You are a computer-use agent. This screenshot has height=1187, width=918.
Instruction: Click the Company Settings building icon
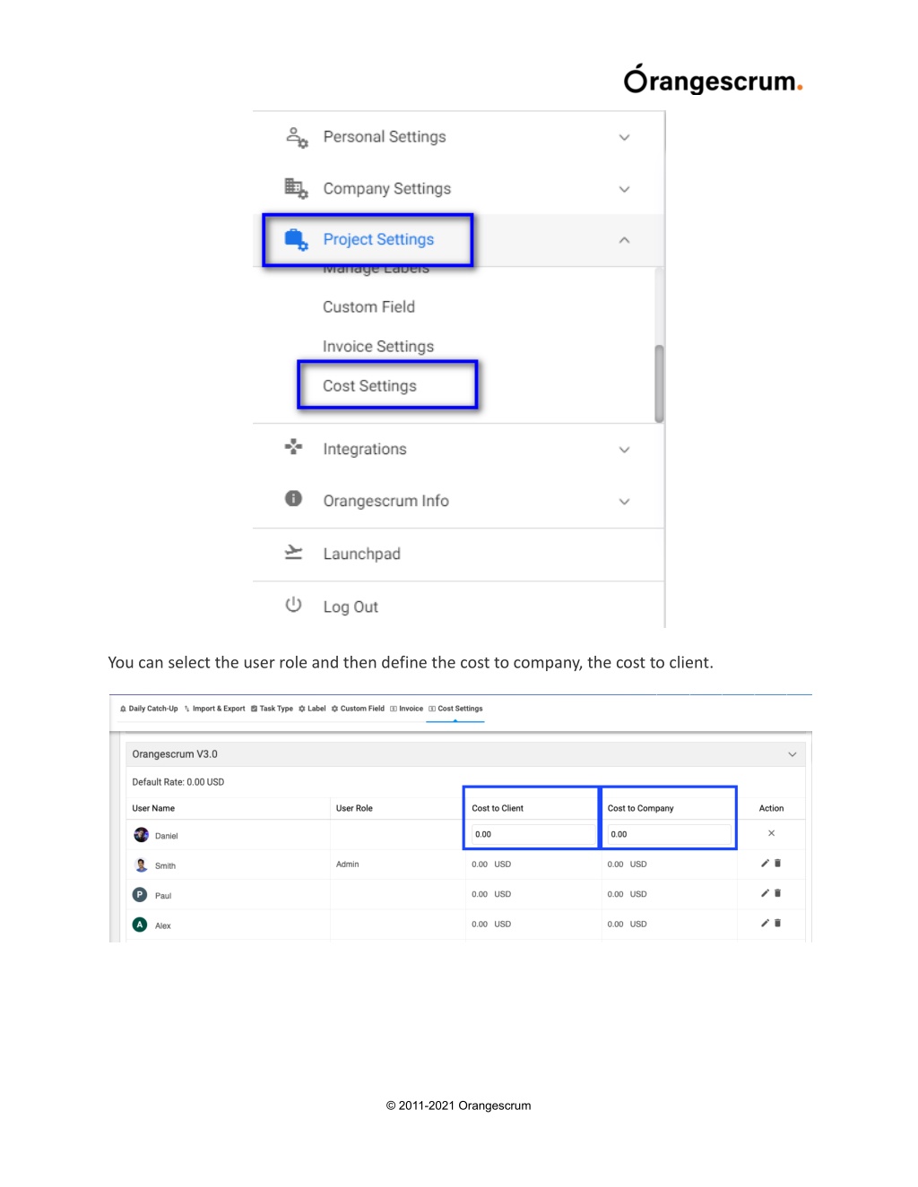click(x=296, y=188)
